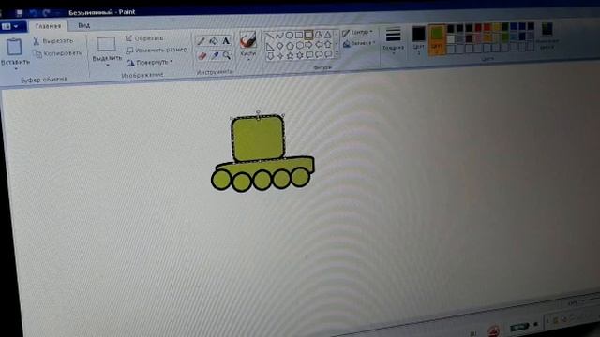
Task: Choose the lime green palette swatch
Action: pos(504,37)
